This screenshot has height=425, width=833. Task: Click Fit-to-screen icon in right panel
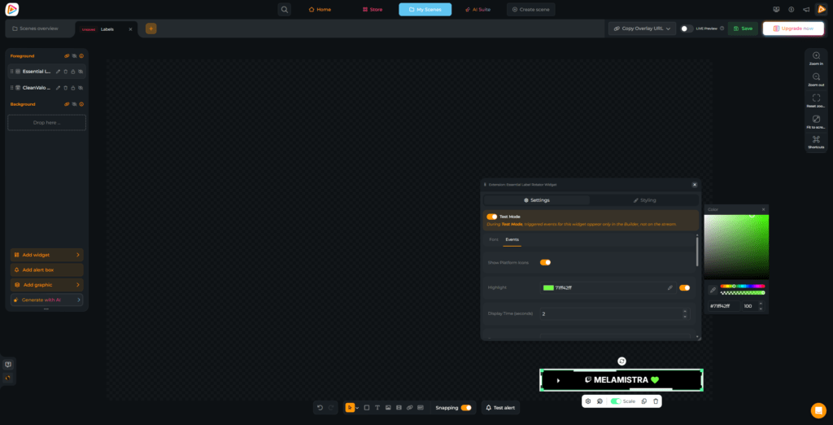tap(816, 119)
